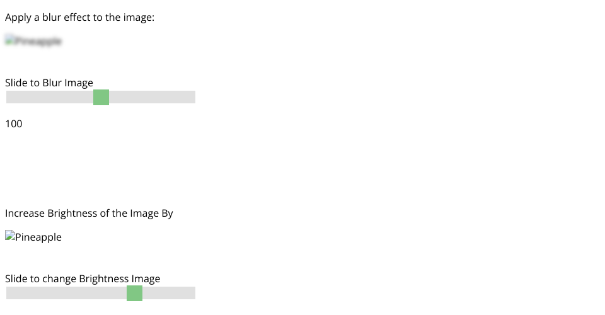Image resolution: width=605 pixels, height=315 pixels.
Task: Click the green handle of the blur slider
Action: point(101,97)
